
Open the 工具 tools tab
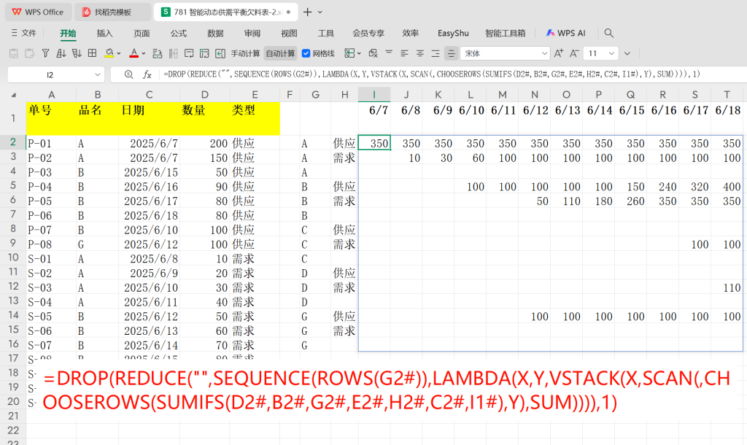(x=326, y=33)
